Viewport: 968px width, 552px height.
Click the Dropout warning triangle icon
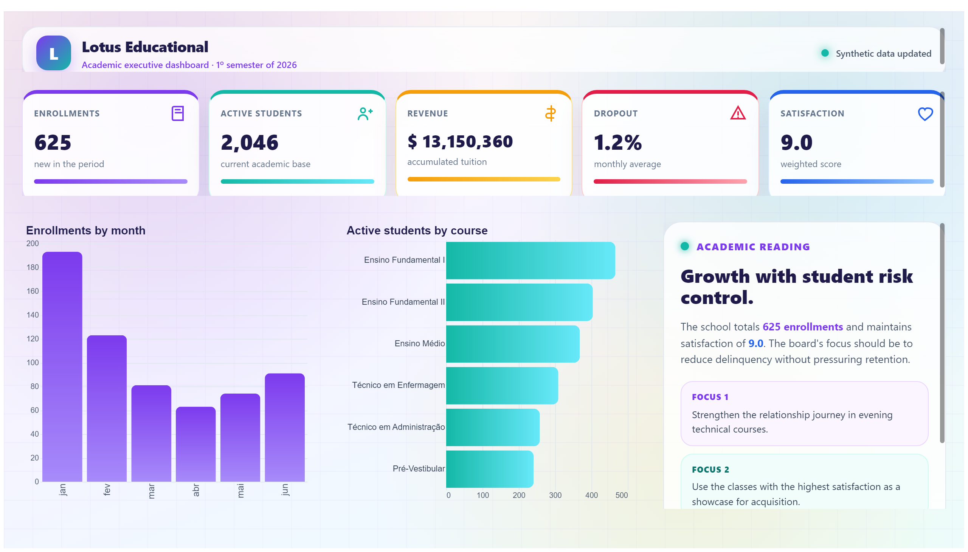coord(737,113)
